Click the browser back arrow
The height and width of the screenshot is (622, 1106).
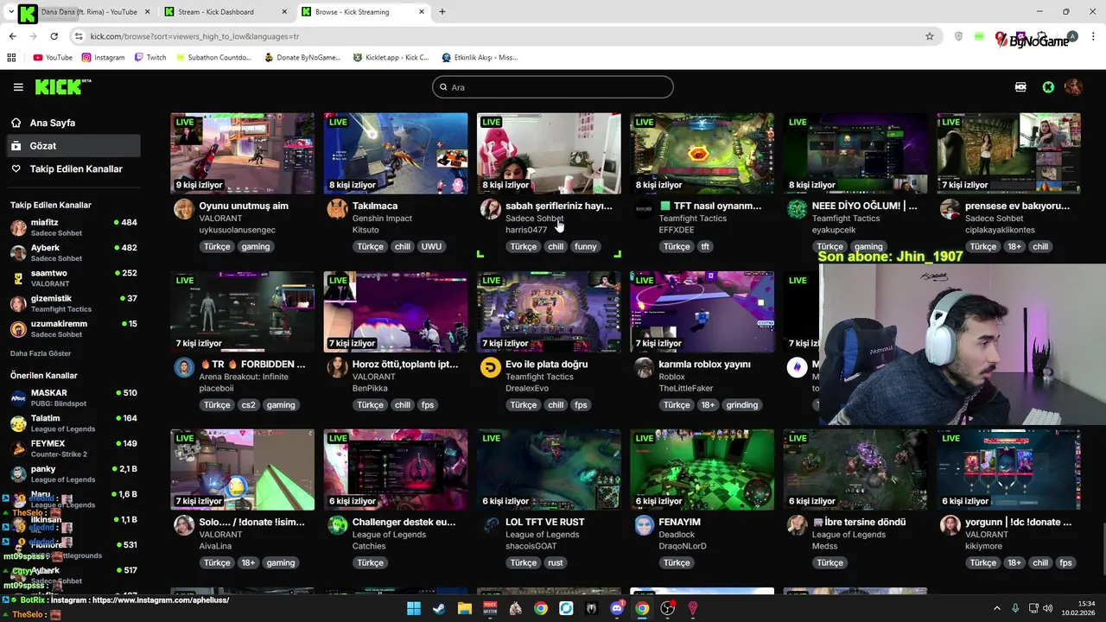[x=12, y=36]
